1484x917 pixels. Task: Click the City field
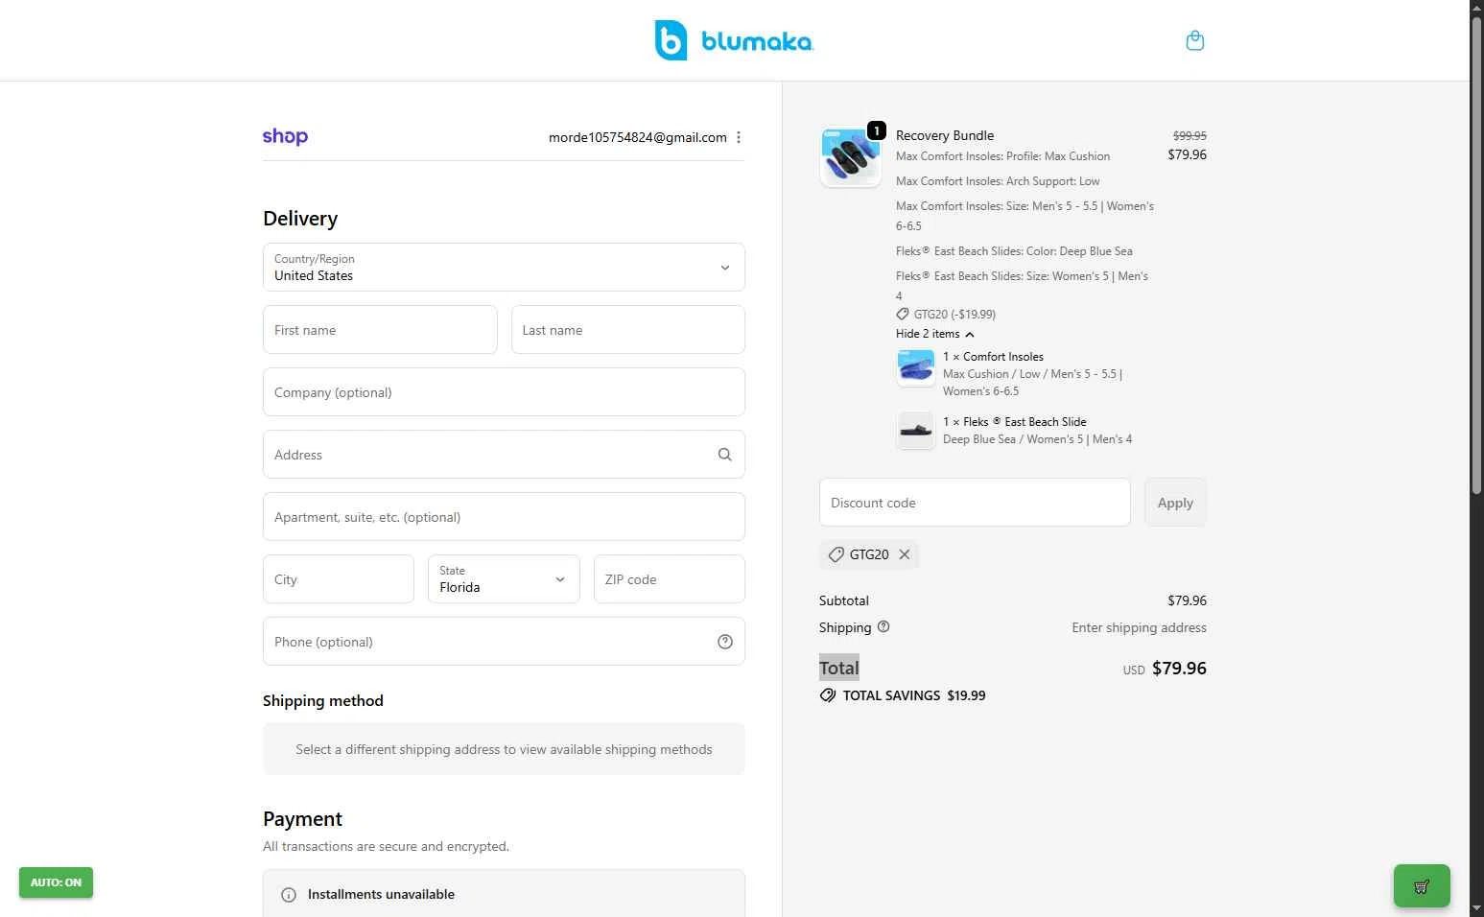tap(339, 579)
